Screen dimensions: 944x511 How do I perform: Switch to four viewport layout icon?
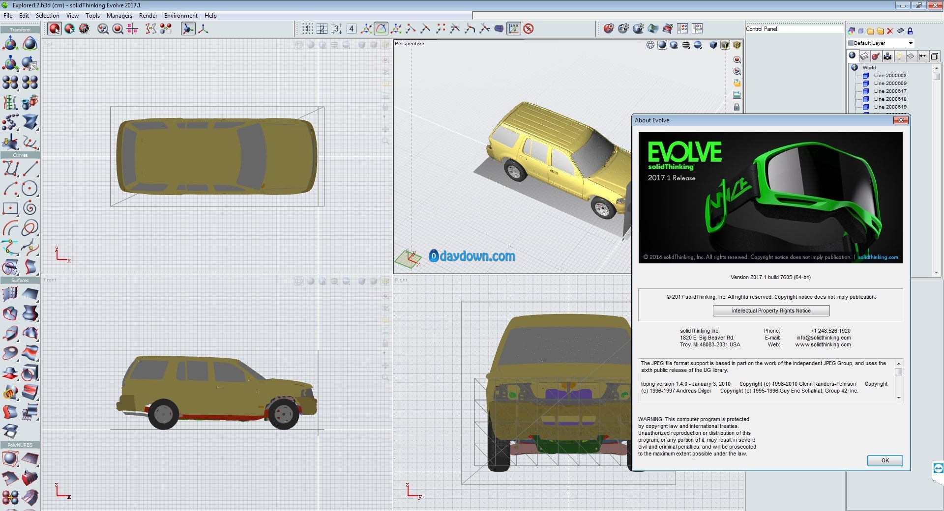pos(351,29)
